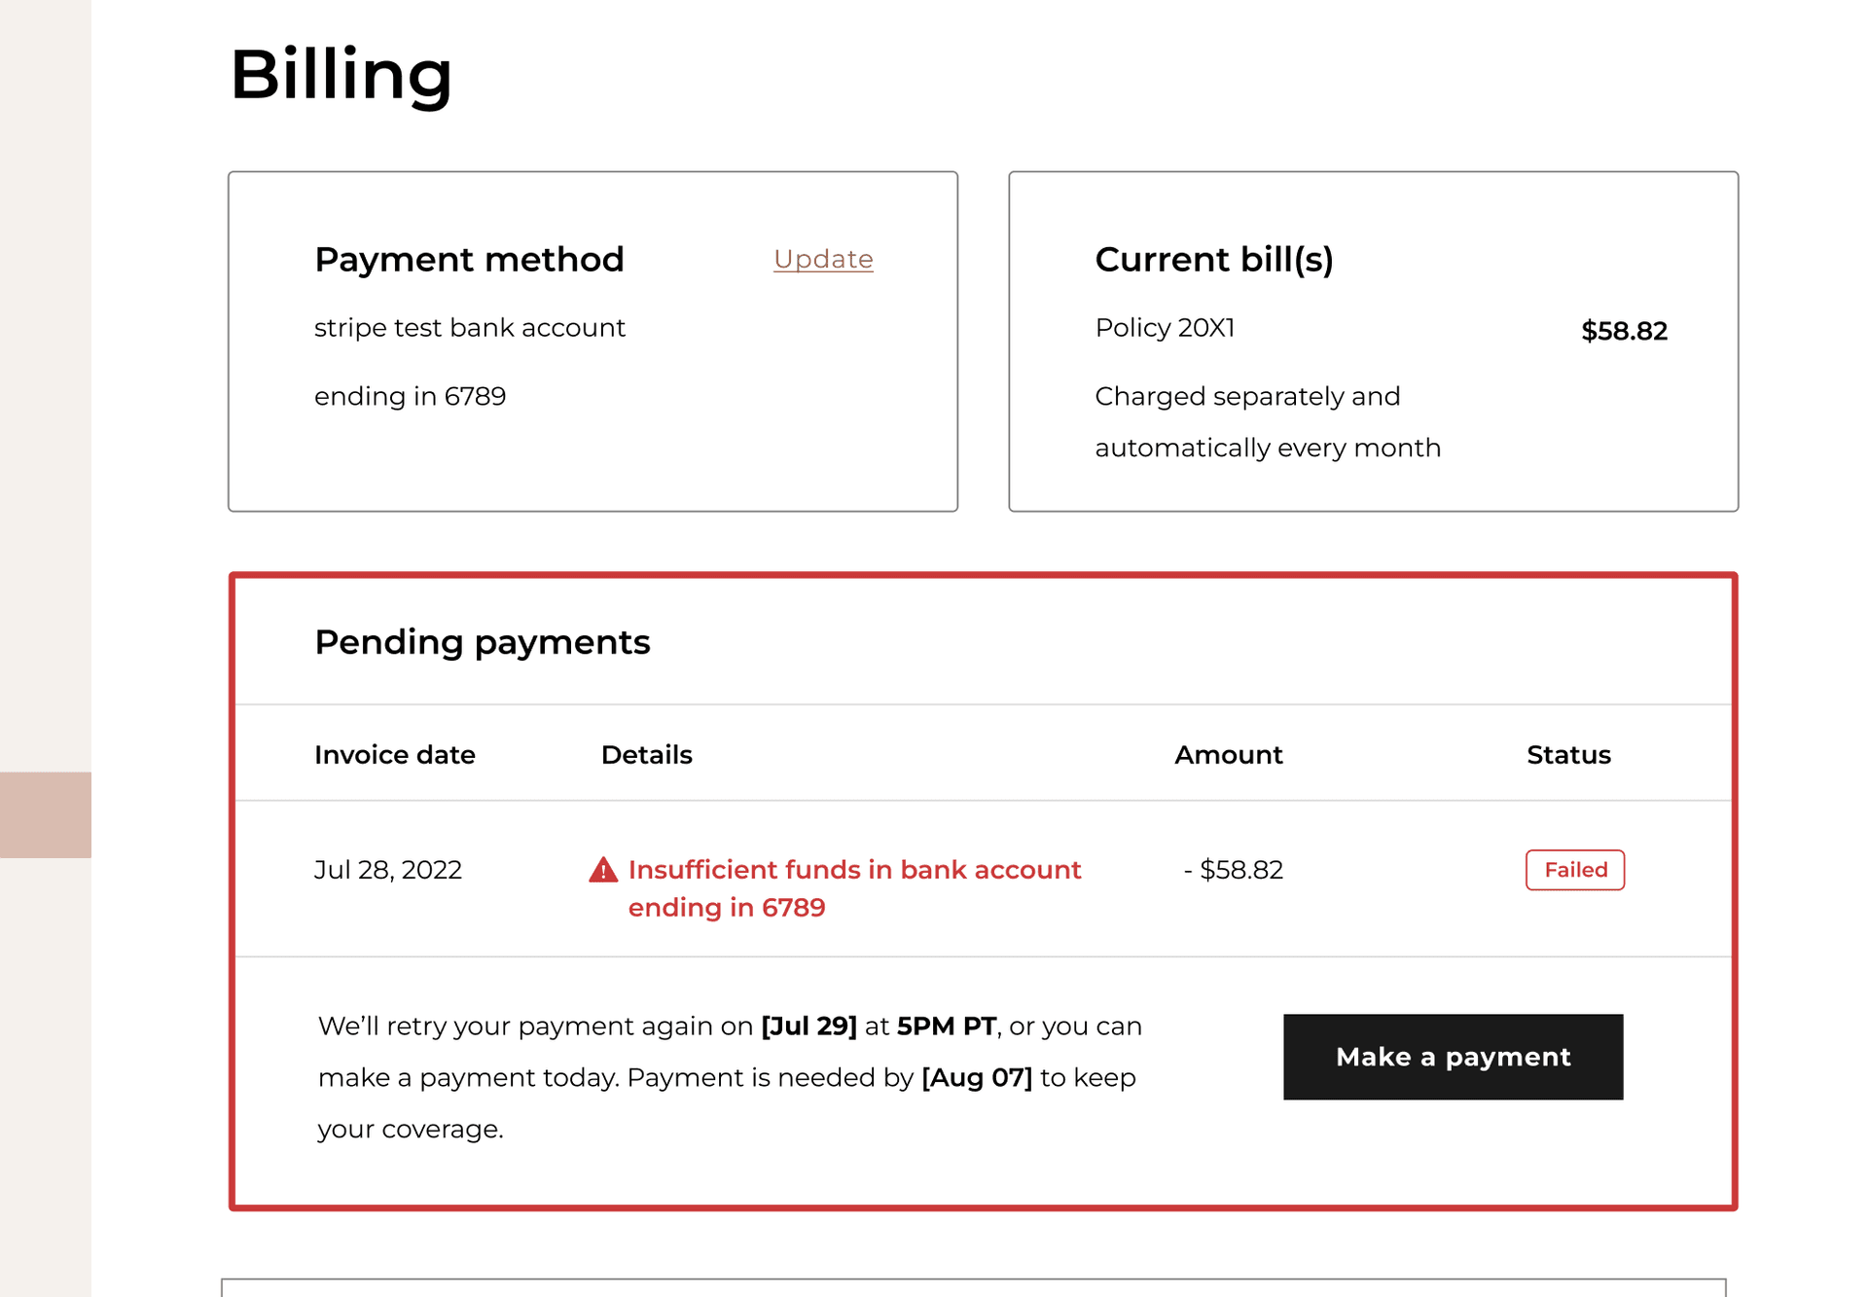Screen dimensions: 1868x1297
Task: Click the Update payment method link
Action: [x=822, y=259]
